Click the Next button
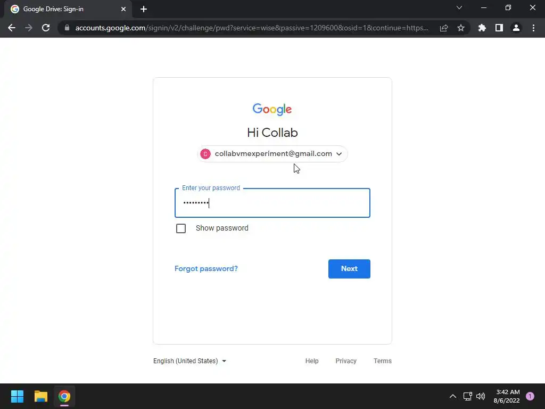The width and height of the screenshot is (545, 409). tap(349, 269)
